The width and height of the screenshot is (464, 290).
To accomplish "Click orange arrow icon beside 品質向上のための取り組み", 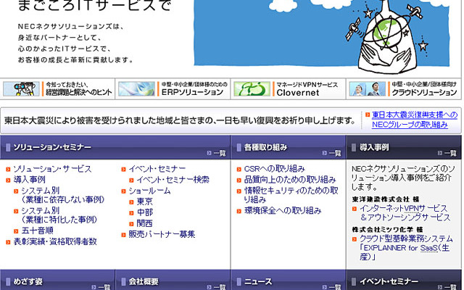I will coord(239,181).
